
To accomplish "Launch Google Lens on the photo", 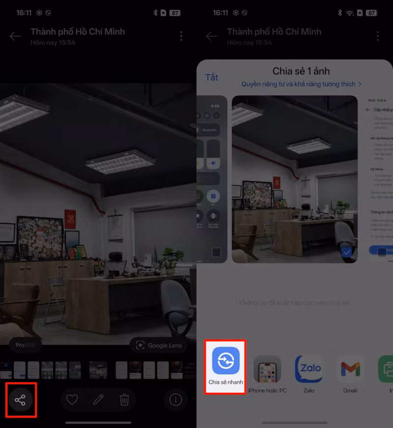I will pos(159,346).
